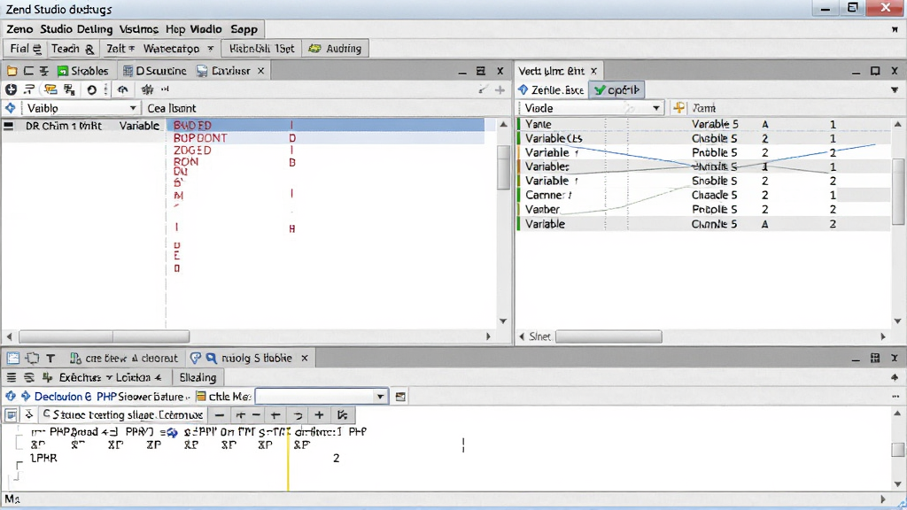Open the Sapp menu in the menu bar
Screen dimensions: 907x510
point(244,29)
